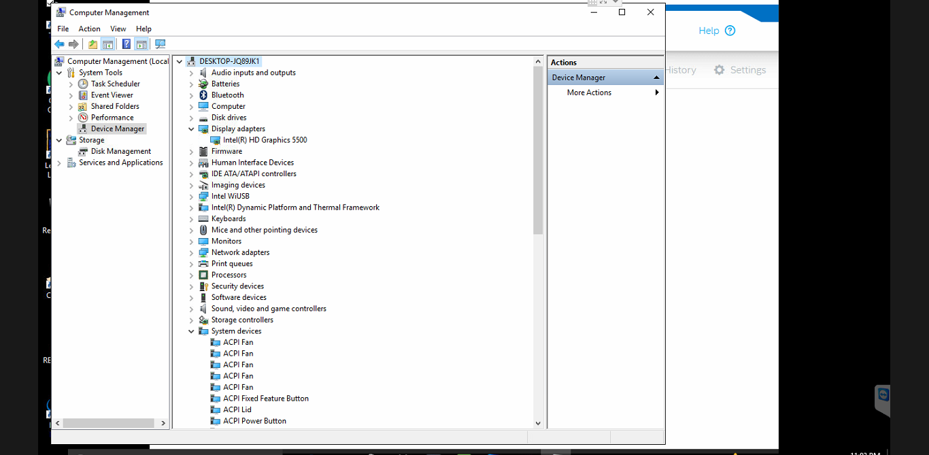Collapse the Device Manager actions section

click(x=656, y=78)
